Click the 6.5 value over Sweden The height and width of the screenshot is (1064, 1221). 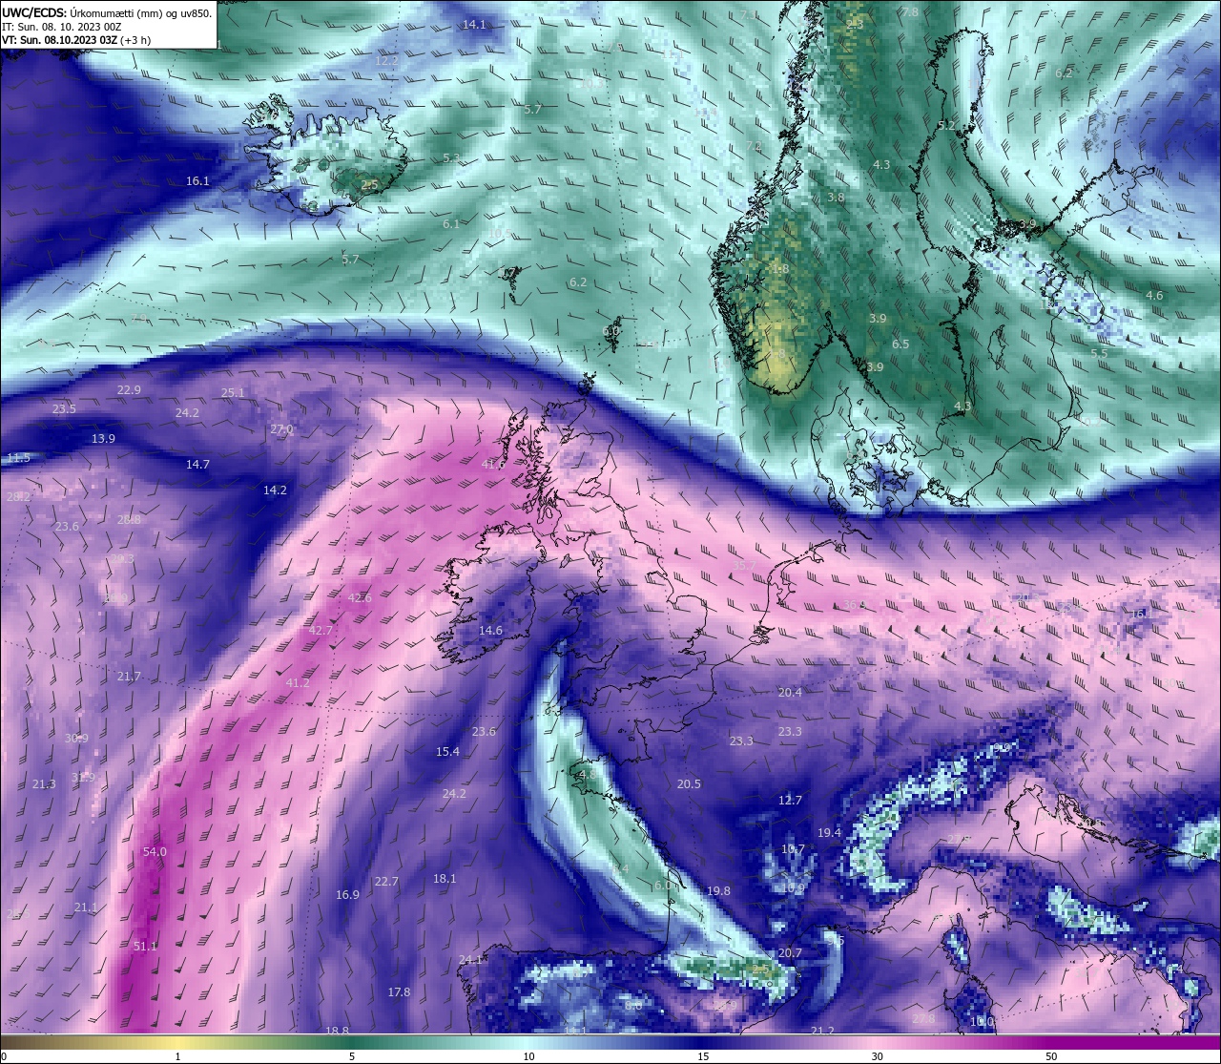[x=900, y=344]
